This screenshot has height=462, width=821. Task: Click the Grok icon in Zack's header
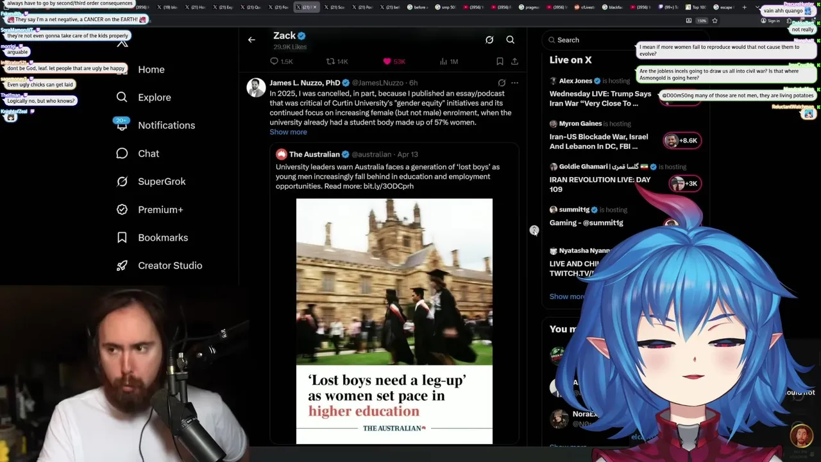click(x=489, y=40)
